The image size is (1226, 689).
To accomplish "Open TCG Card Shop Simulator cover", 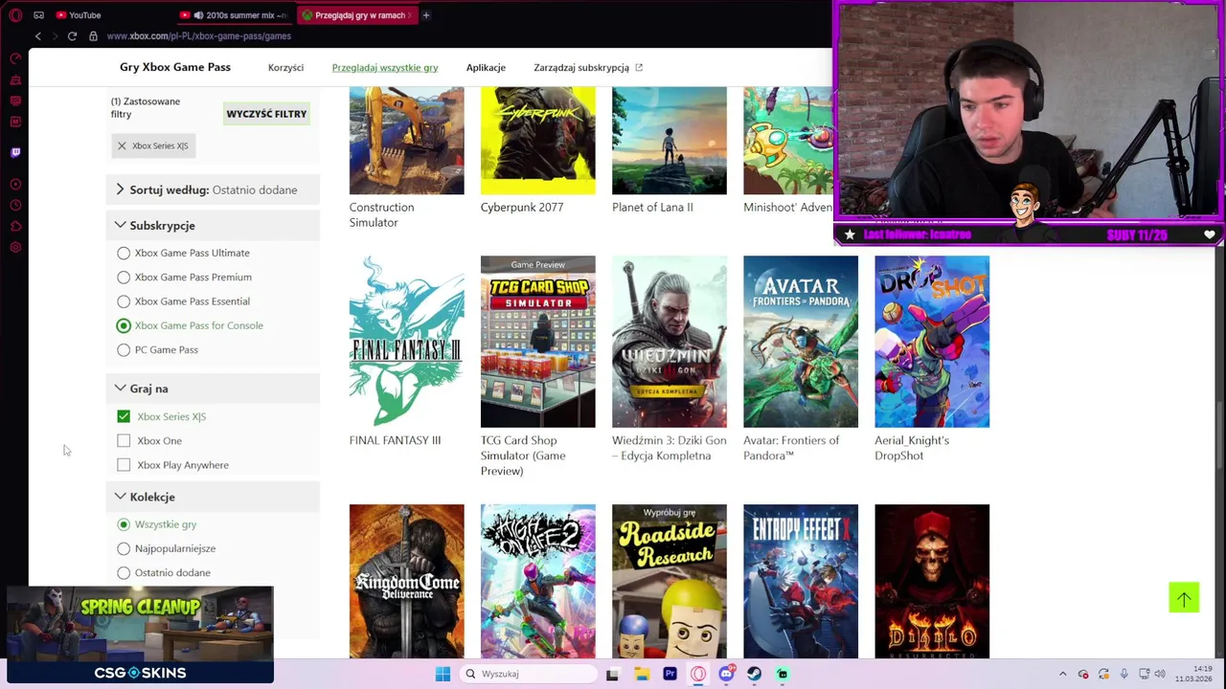I will click(538, 342).
